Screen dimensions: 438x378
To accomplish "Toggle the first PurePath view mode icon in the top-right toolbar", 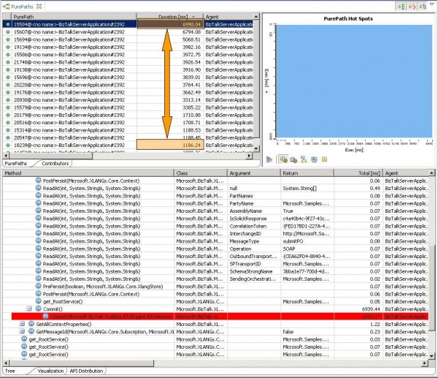I will click(401, 6).
